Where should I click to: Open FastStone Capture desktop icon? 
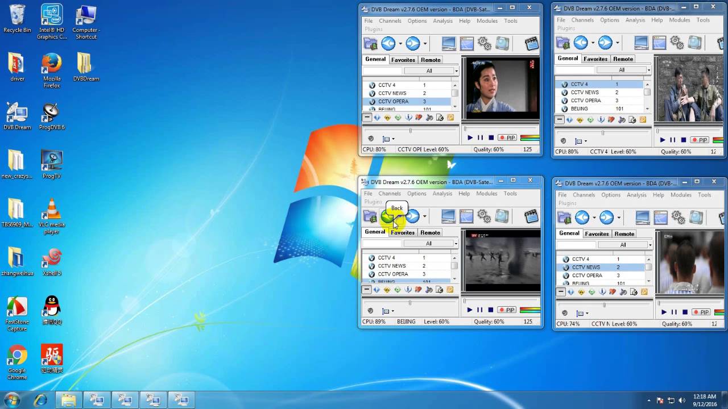point(17,313)
